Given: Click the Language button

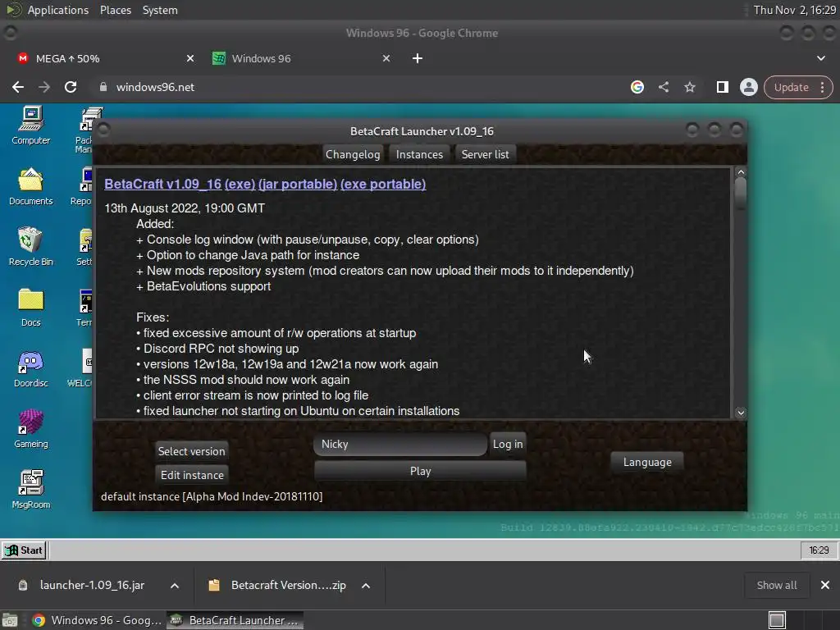Looking at the screenshot, I should 647,462.
